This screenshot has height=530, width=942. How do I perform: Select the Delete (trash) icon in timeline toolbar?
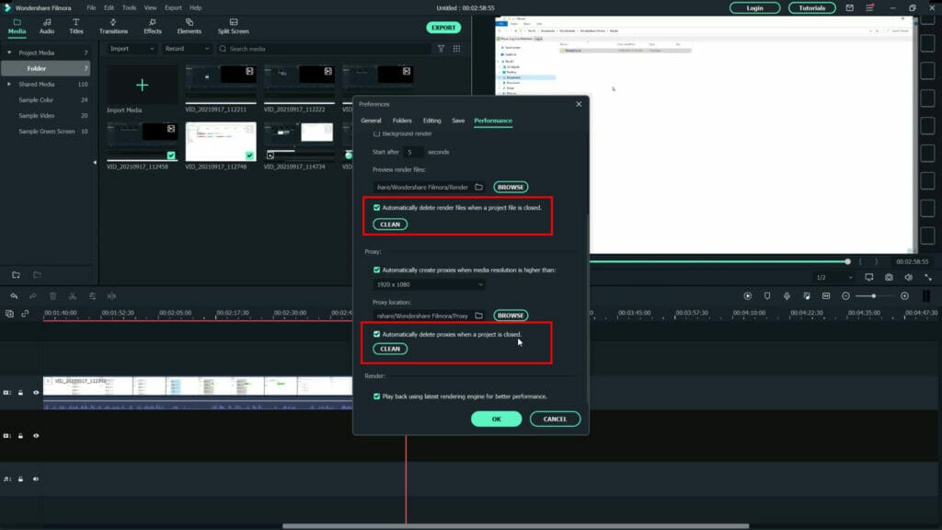[52, 296]
